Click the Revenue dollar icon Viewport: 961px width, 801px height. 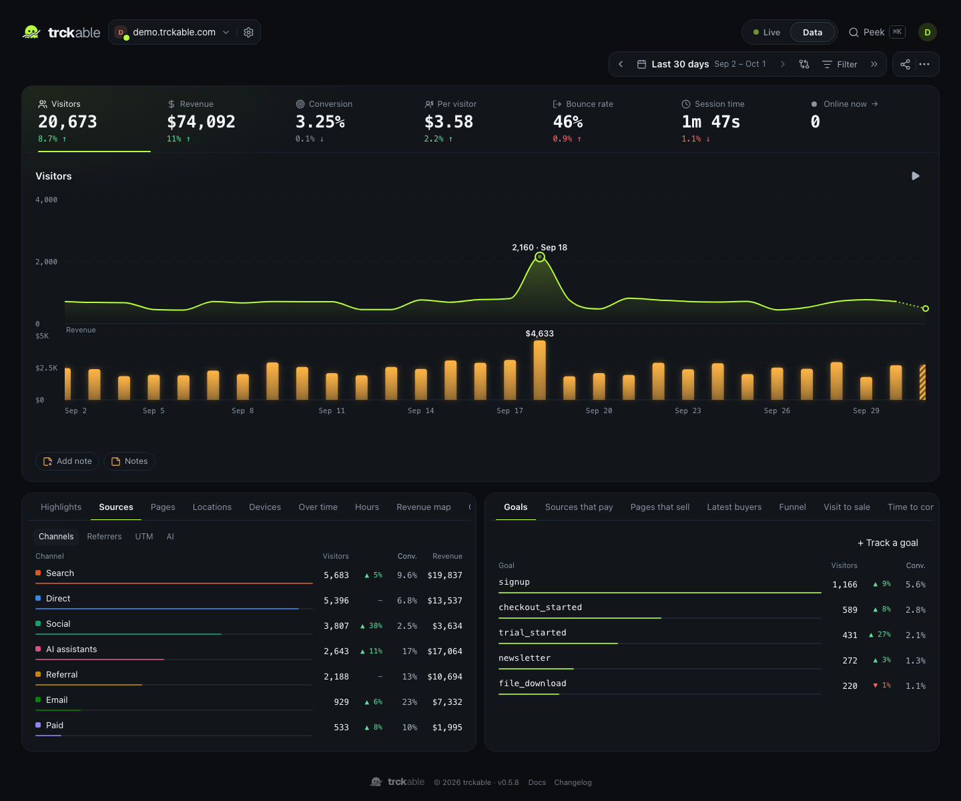pyautogui.click(x=172, y=104)
